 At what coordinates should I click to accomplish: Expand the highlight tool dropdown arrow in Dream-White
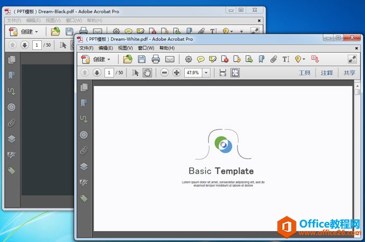tap(304, 59)
